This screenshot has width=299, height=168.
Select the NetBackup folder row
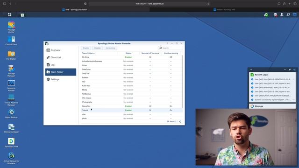[x=131, y=94]
